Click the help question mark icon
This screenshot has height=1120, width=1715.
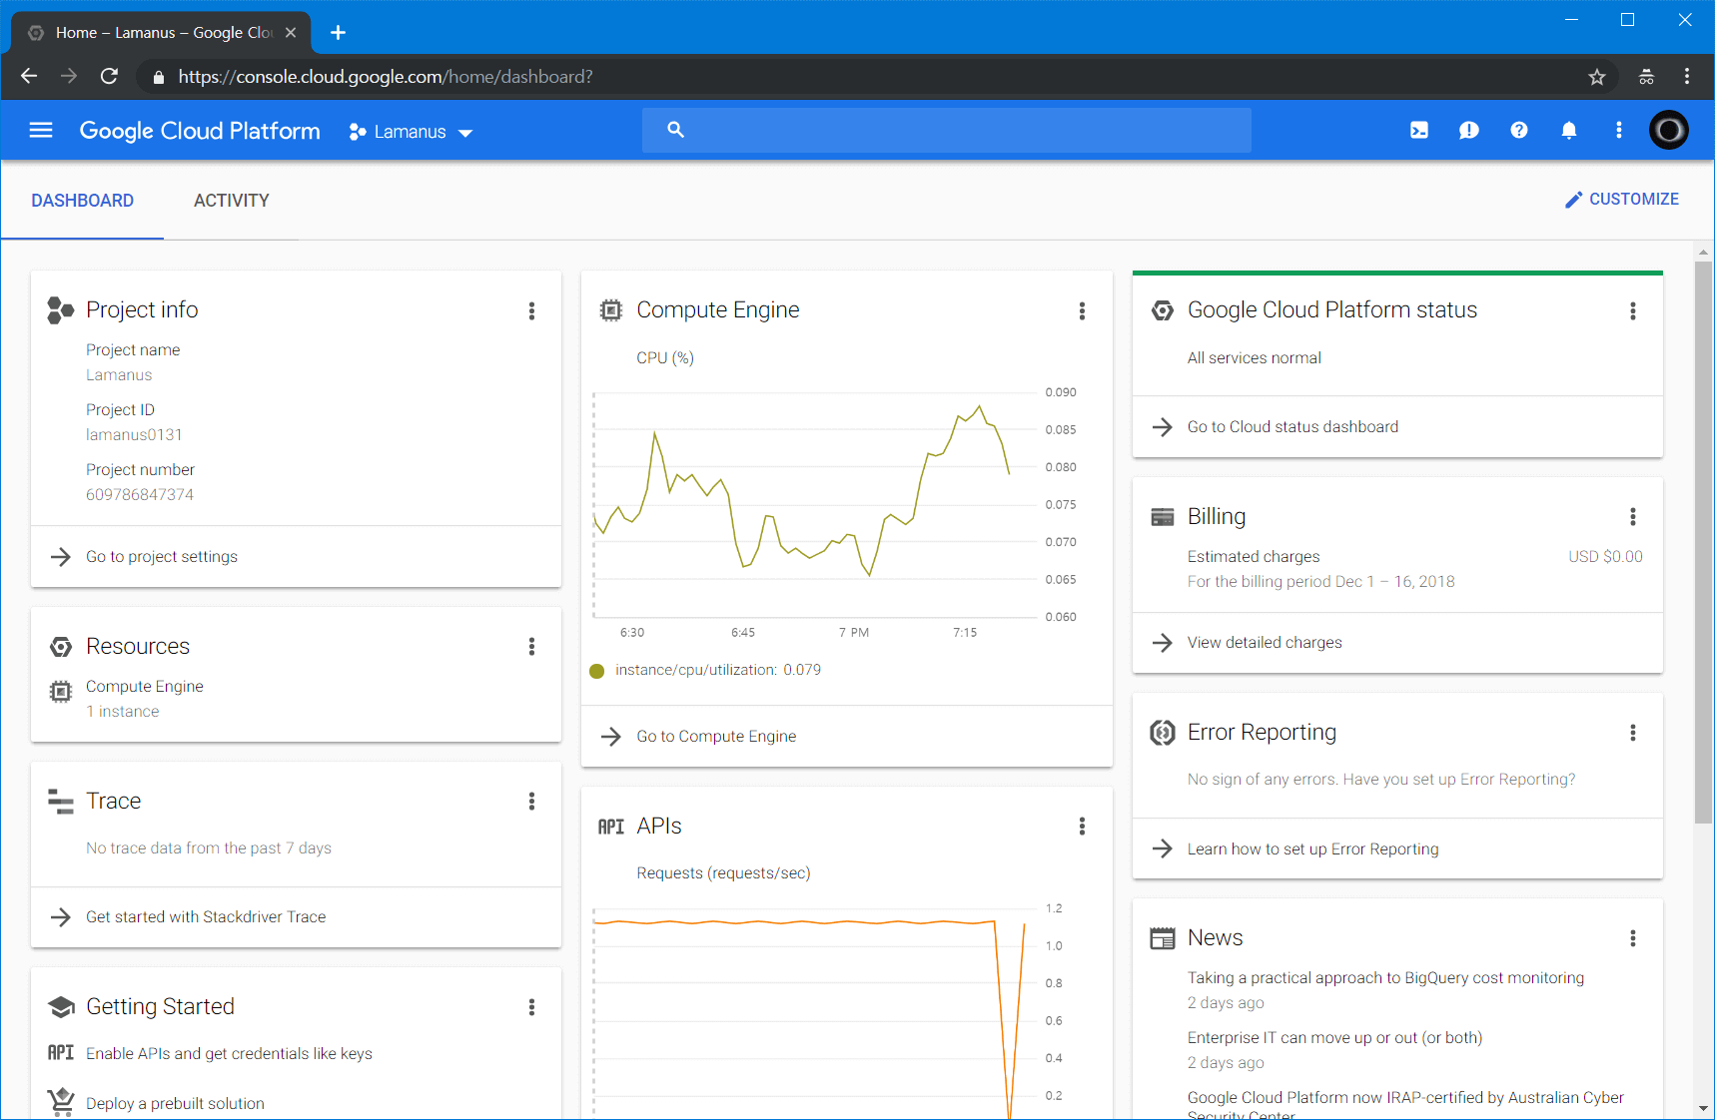[1519, 131]
